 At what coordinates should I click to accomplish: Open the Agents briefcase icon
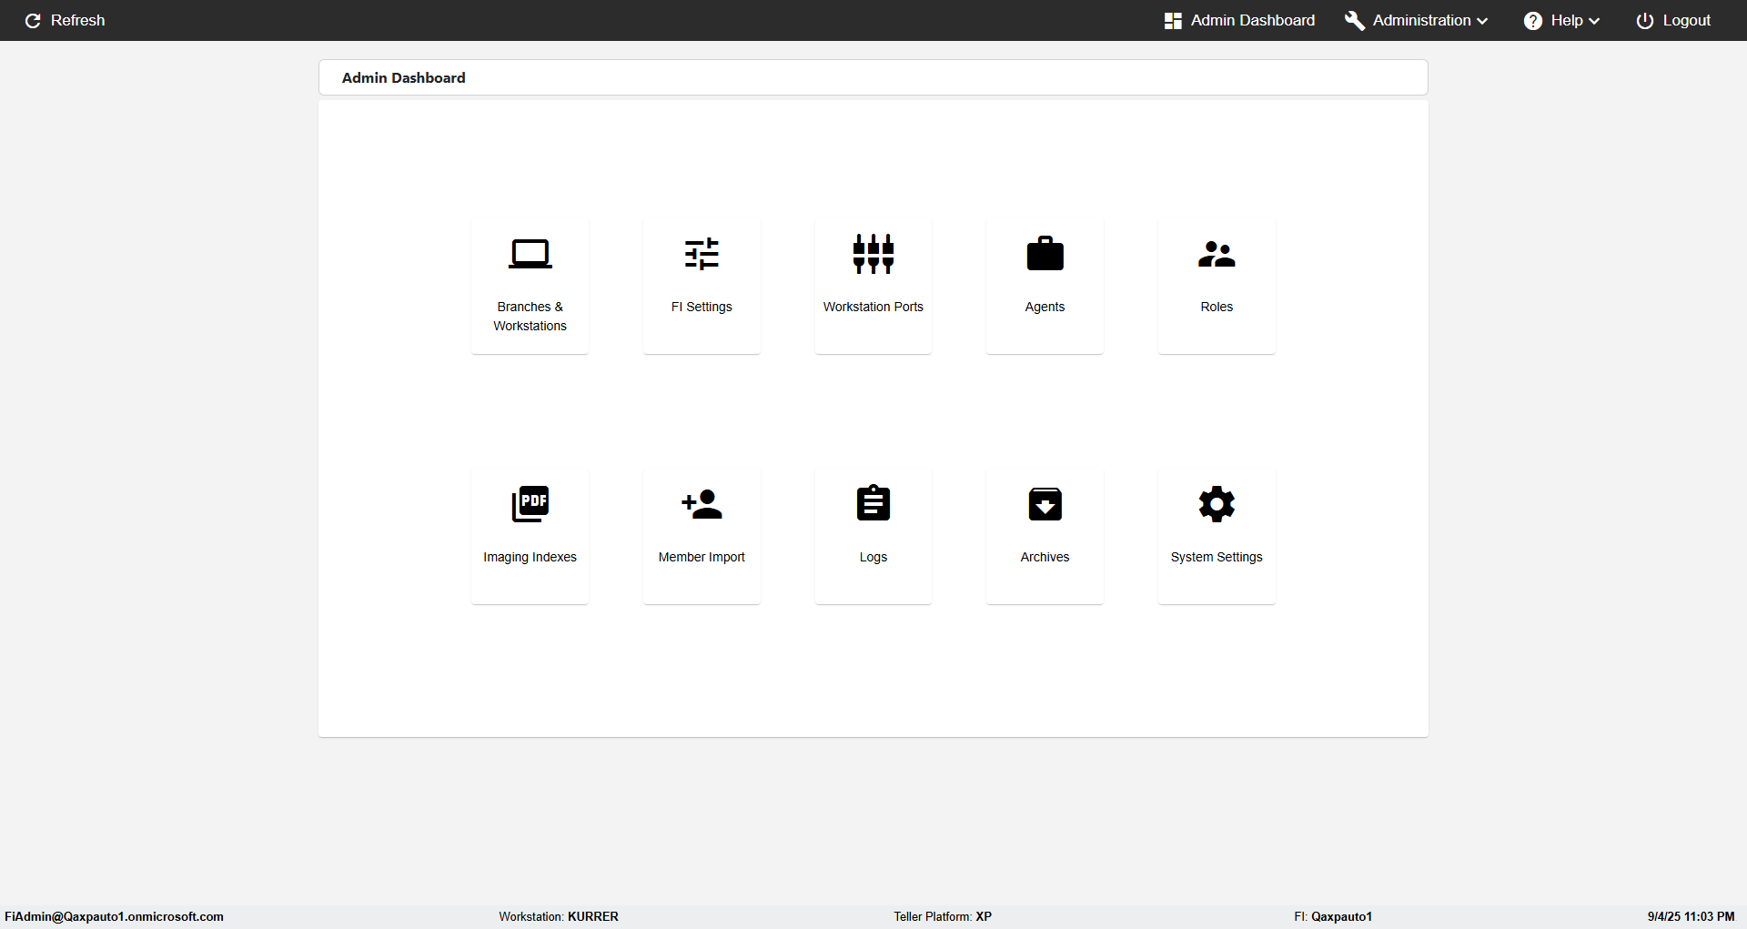pyautogui.click(x=1045, y=254)
